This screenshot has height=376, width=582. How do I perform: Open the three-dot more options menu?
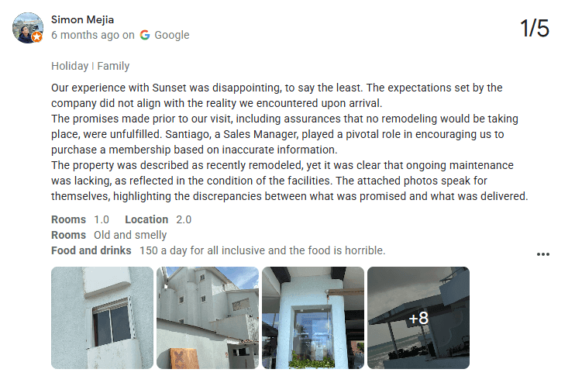542,254
